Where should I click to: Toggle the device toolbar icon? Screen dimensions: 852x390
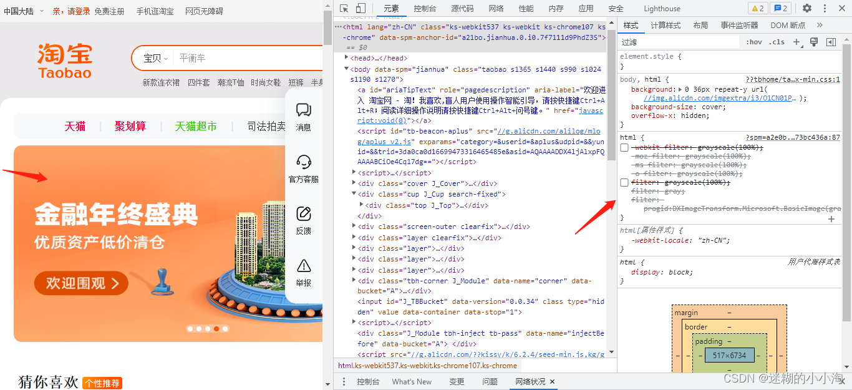click(361, 8)
